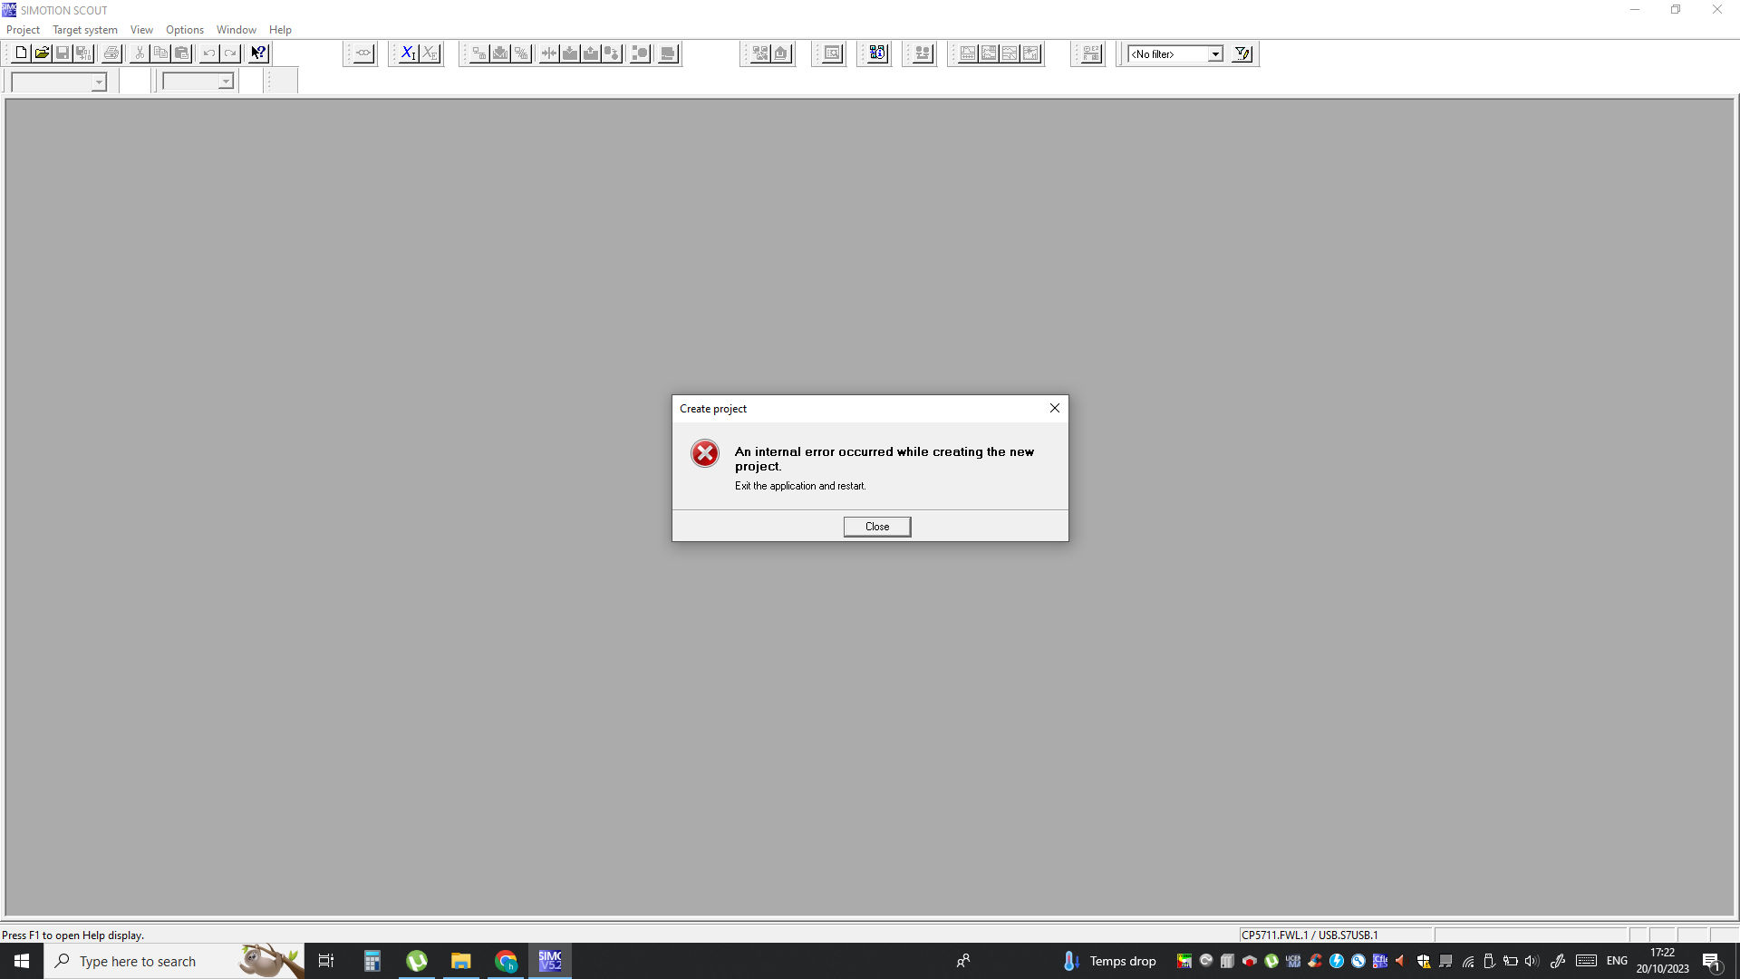Click the New project icon

21,53
